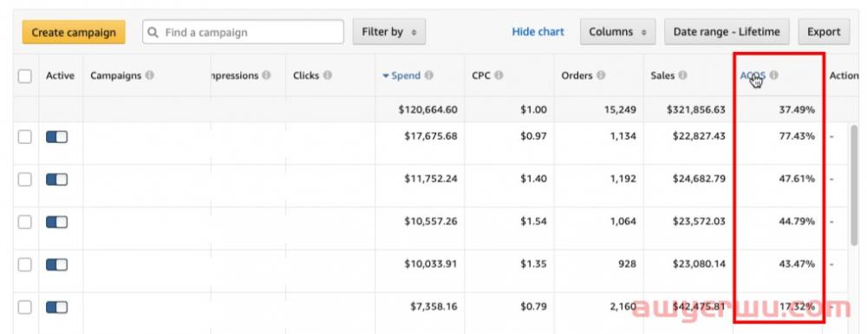
Task: Click sales value $23,572.03
Action: [x=699, y=221]
